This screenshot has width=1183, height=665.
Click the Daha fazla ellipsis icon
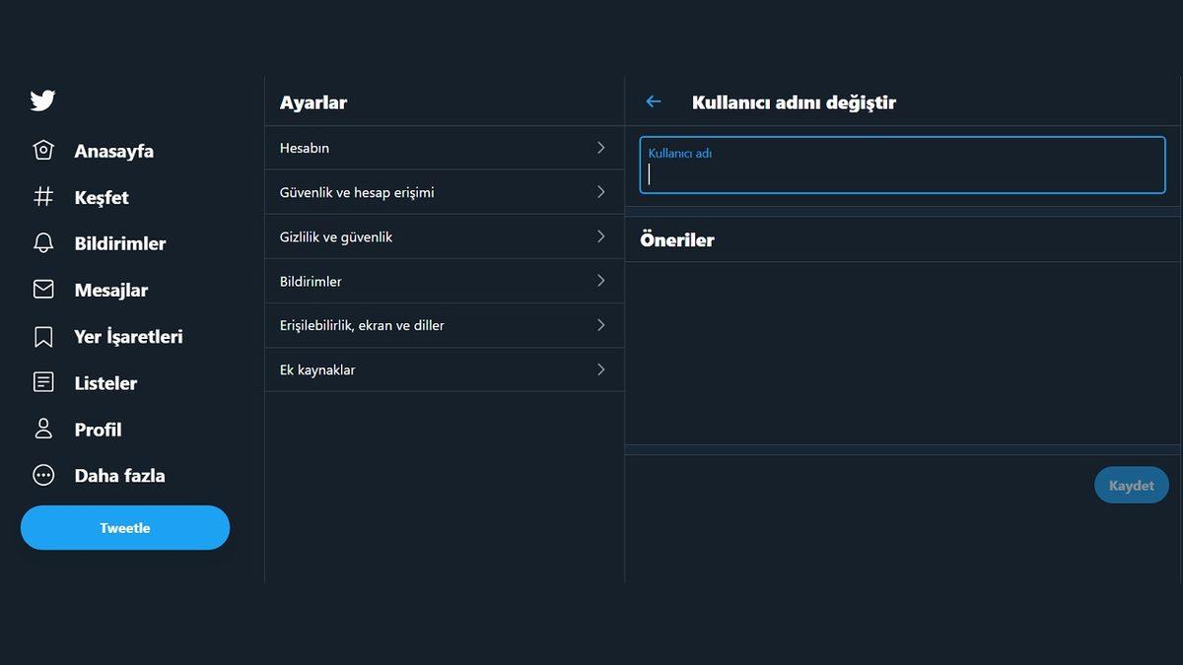tap(43, 474)
